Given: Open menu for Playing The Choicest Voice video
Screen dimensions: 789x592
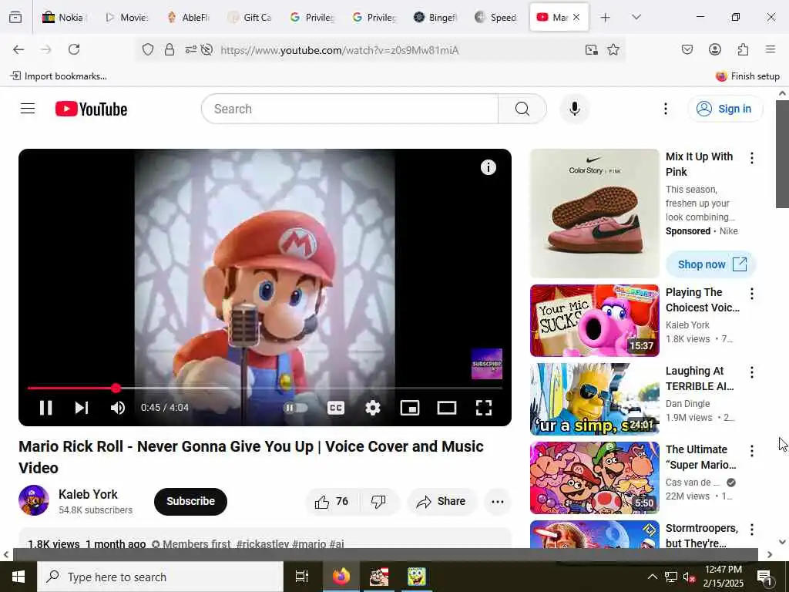Looking at the screenshot, I should pyautogui.click(x=752, y=294).
